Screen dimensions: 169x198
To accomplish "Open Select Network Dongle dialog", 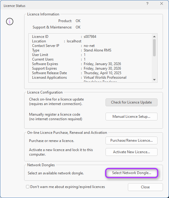I will [132, 173].
